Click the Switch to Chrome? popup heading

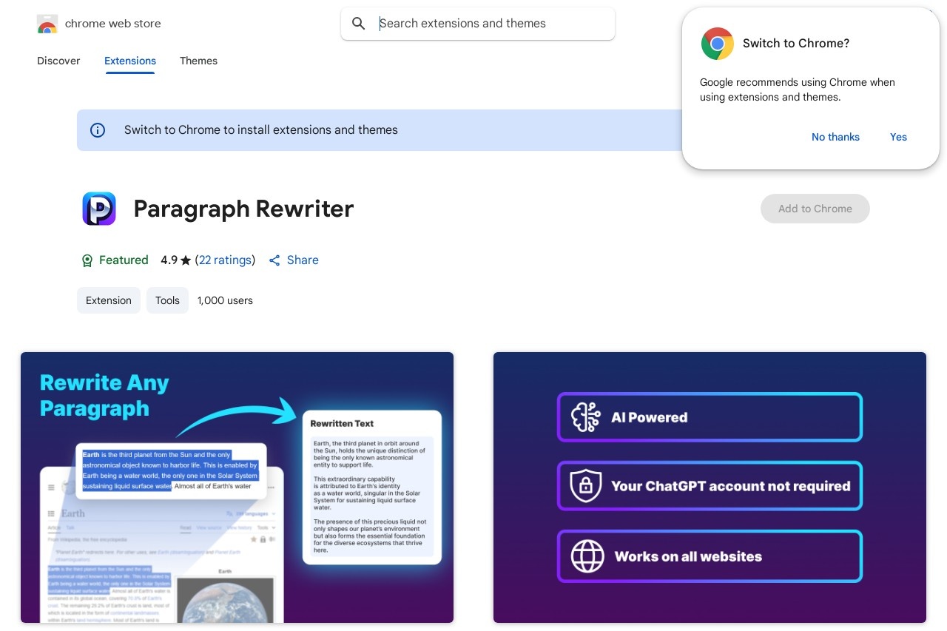click(x=796, y=44)
